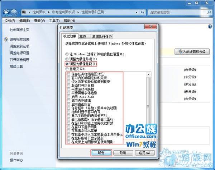The width and height of the screenshot is (215, 170).
Task: Open the 帮助(H) menu
Action: point(70,21)
